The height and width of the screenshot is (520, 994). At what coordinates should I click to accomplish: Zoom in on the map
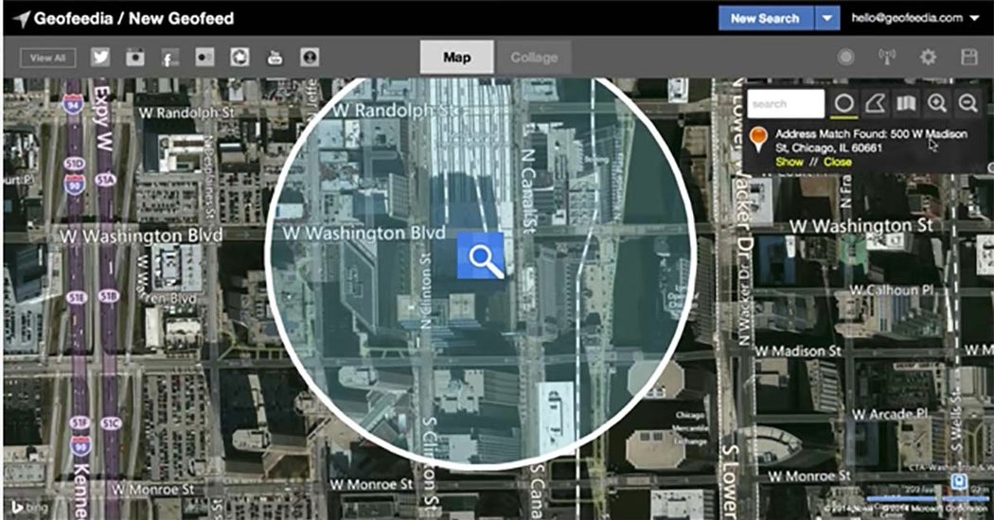point(936,104)
